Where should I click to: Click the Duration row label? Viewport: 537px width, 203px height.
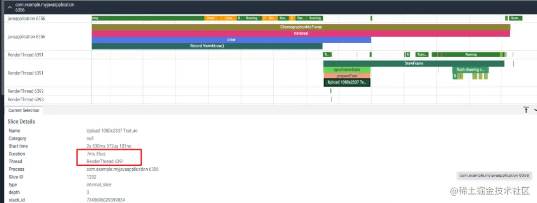click(17, 154)
